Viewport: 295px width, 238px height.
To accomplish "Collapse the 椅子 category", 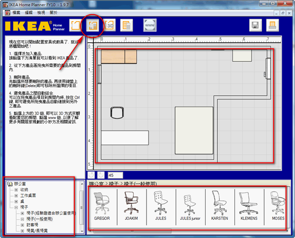I will click(x=16, y=208).
